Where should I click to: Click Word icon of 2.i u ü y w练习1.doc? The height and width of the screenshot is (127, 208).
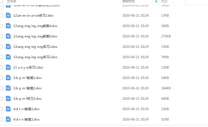point(8,67)
